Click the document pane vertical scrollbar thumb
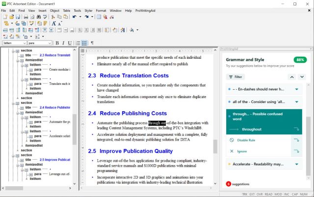Screen dimensions: 314x197 (x=215, y=147)
